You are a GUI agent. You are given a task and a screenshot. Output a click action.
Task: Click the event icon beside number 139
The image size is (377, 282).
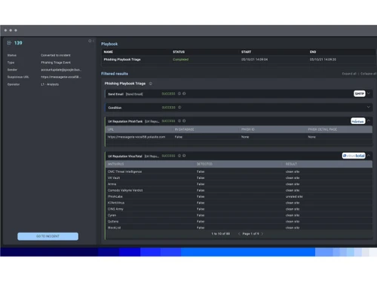9,43
